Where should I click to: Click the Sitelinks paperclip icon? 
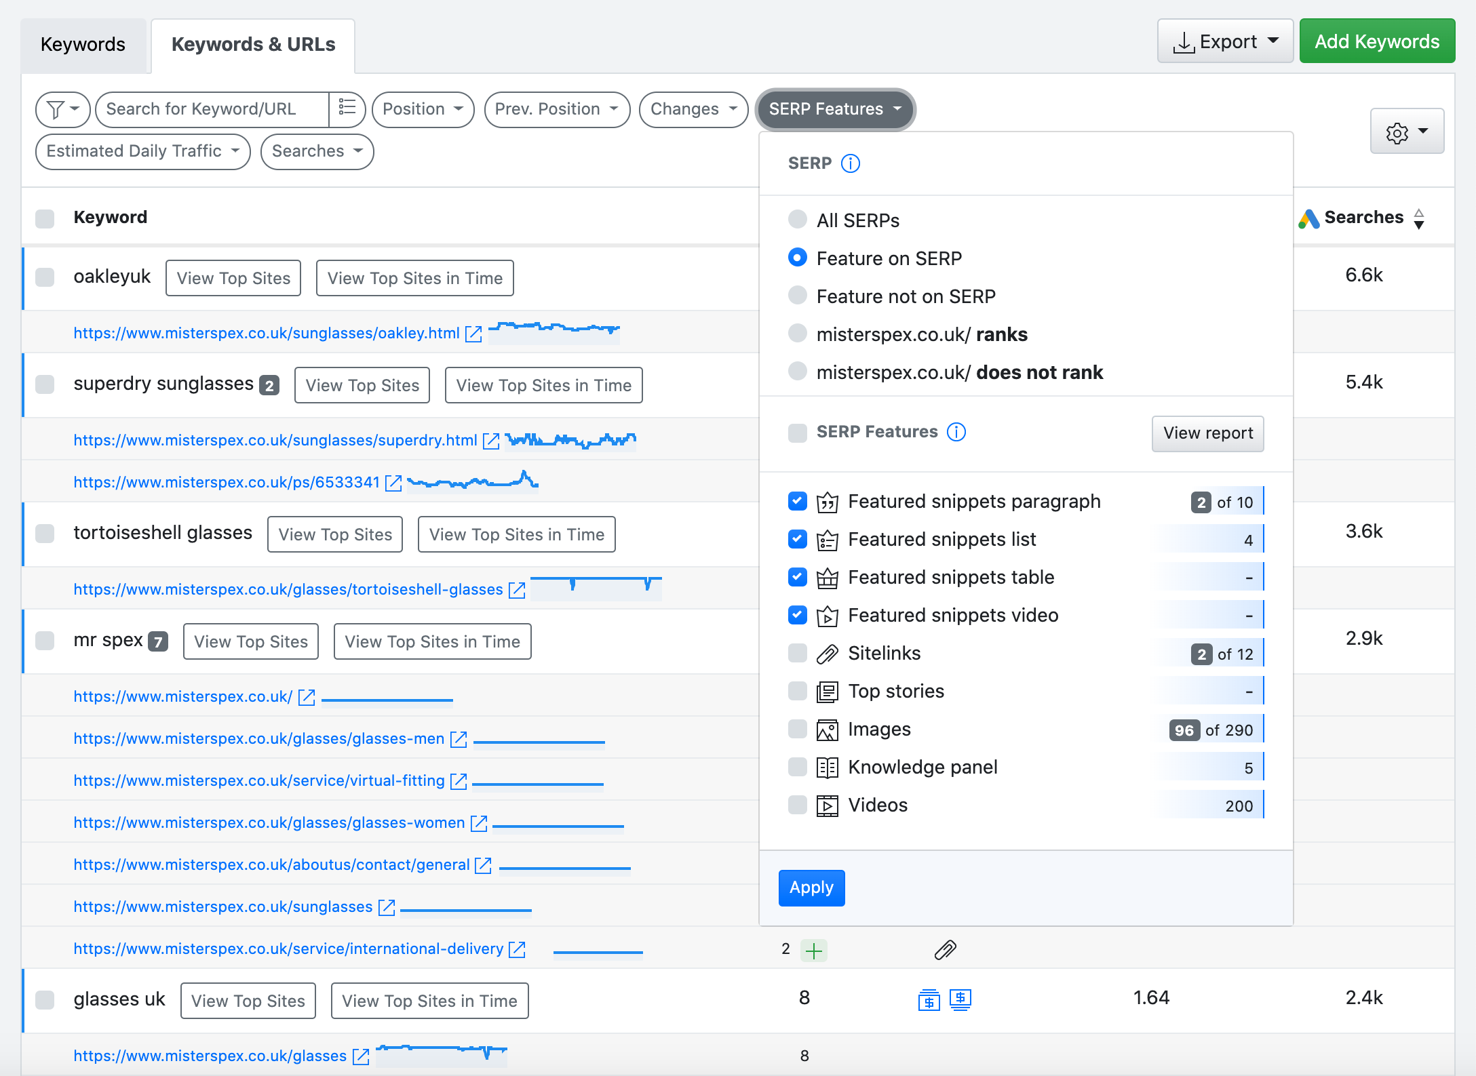[x=828, y=654]
